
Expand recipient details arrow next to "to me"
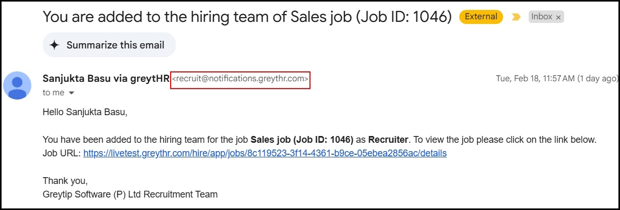[x=71, y=93]
